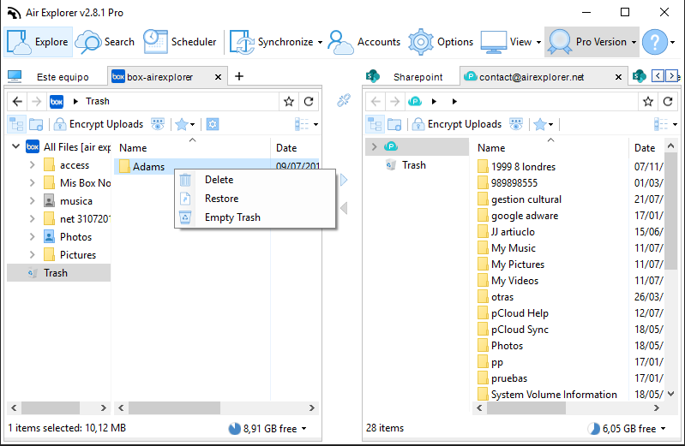
Task: Select the box-airexplorer tab
Action: tap(159, 77)
